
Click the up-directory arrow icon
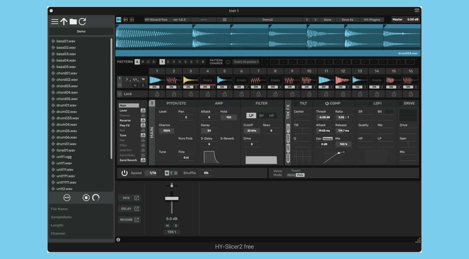pos(64,21)
